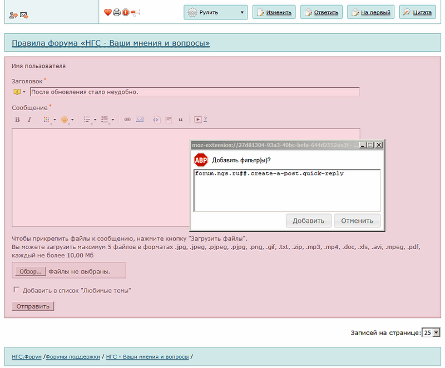The image size is (445, 368).
Task: Click the question mark help link
Action: click(205, 120)
